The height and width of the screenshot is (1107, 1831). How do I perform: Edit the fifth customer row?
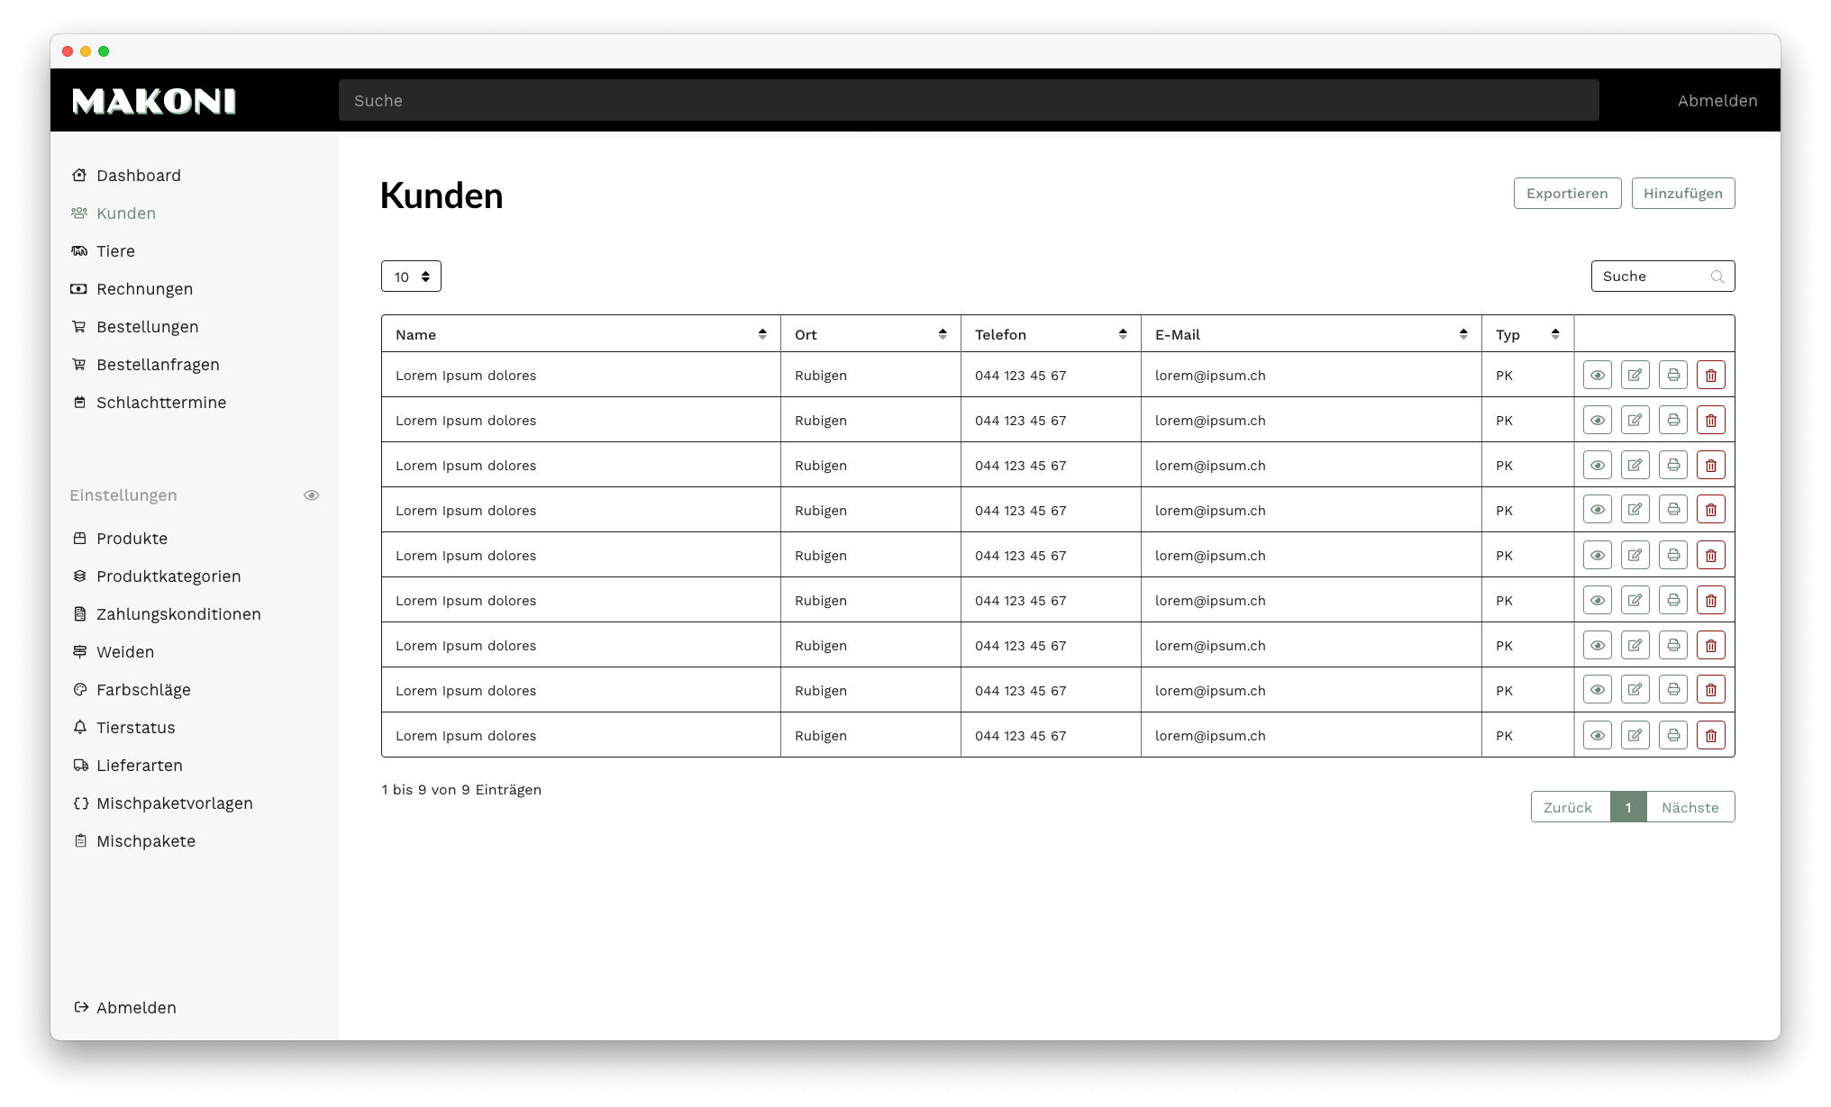click(1635, 555)
